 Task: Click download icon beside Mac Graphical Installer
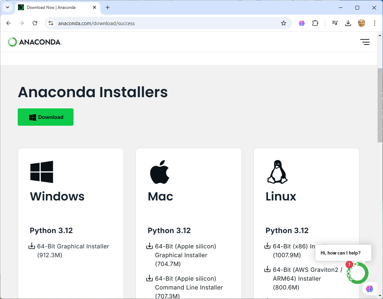(149, 246)
